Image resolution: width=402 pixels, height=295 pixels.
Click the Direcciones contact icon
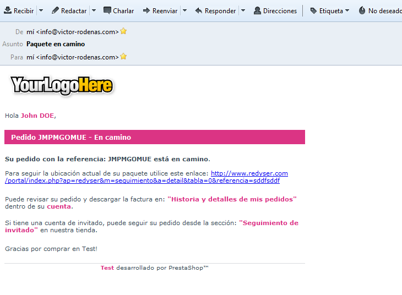pos(257,10)
